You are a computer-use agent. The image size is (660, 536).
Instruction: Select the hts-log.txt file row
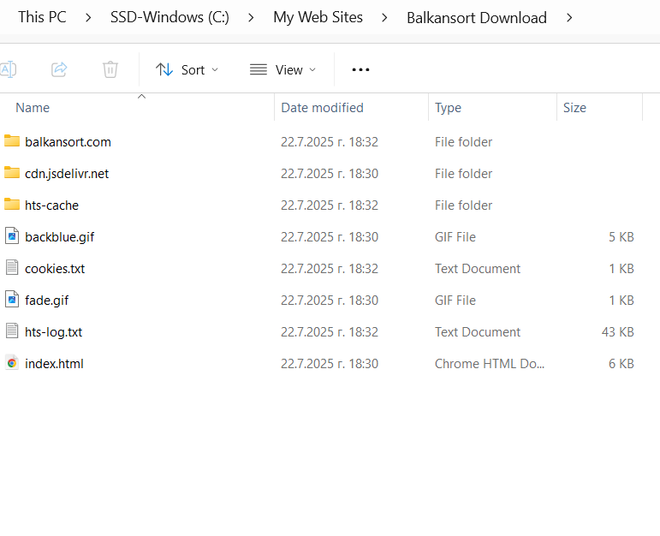pyautogui.click(x=53, y=331)
